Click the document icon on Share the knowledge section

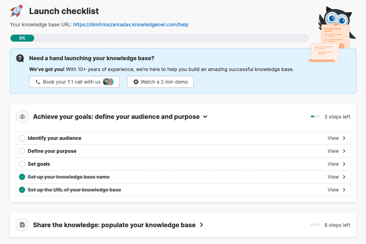[22, 225]
